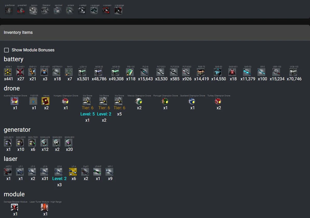
Task: Click the yellow LF-4 laser icon
Action: pos(73,172)
